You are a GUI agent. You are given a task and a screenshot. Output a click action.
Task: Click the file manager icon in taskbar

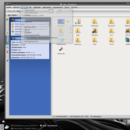tap(7, 127)
